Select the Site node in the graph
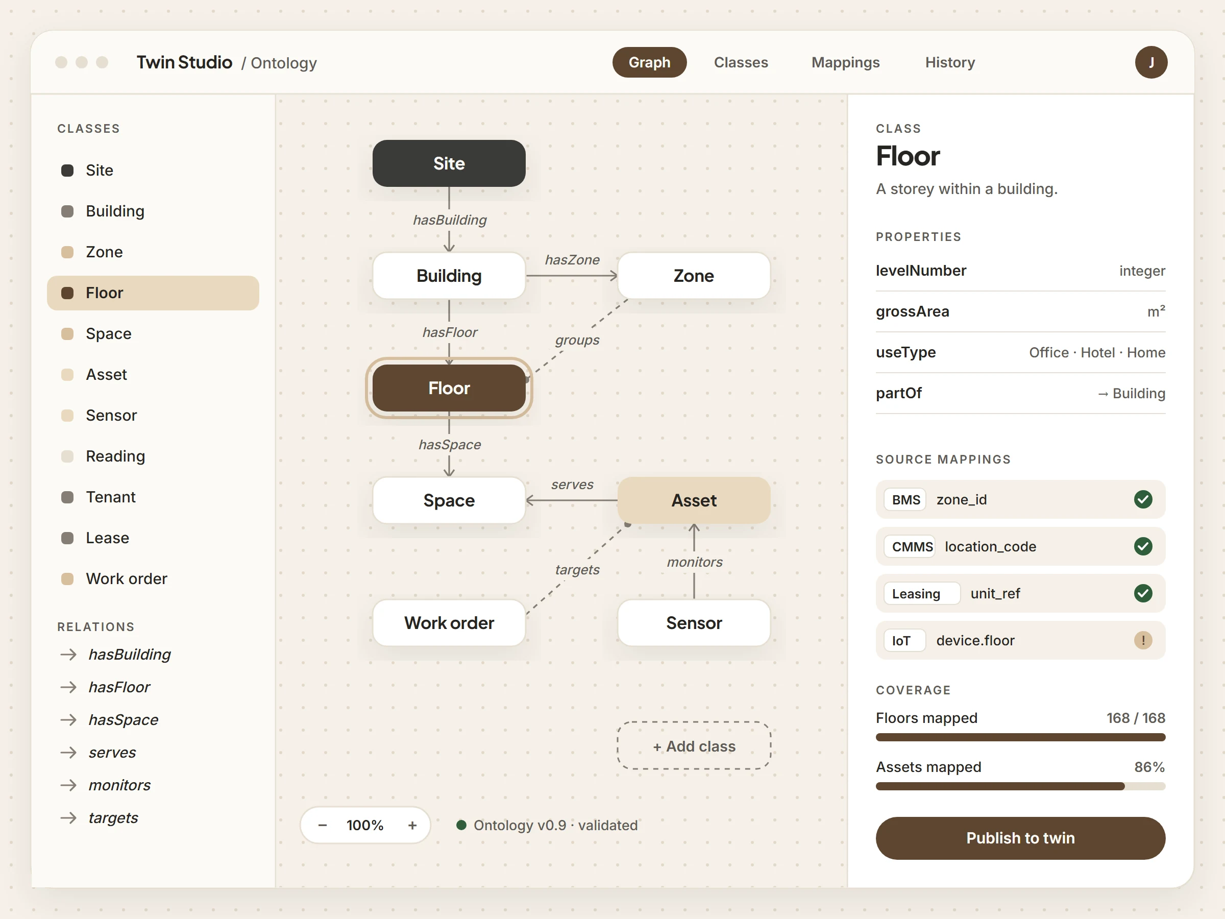Image resolution: width=1225 pixels, height=919 pixels. click(x=449, y=163)
